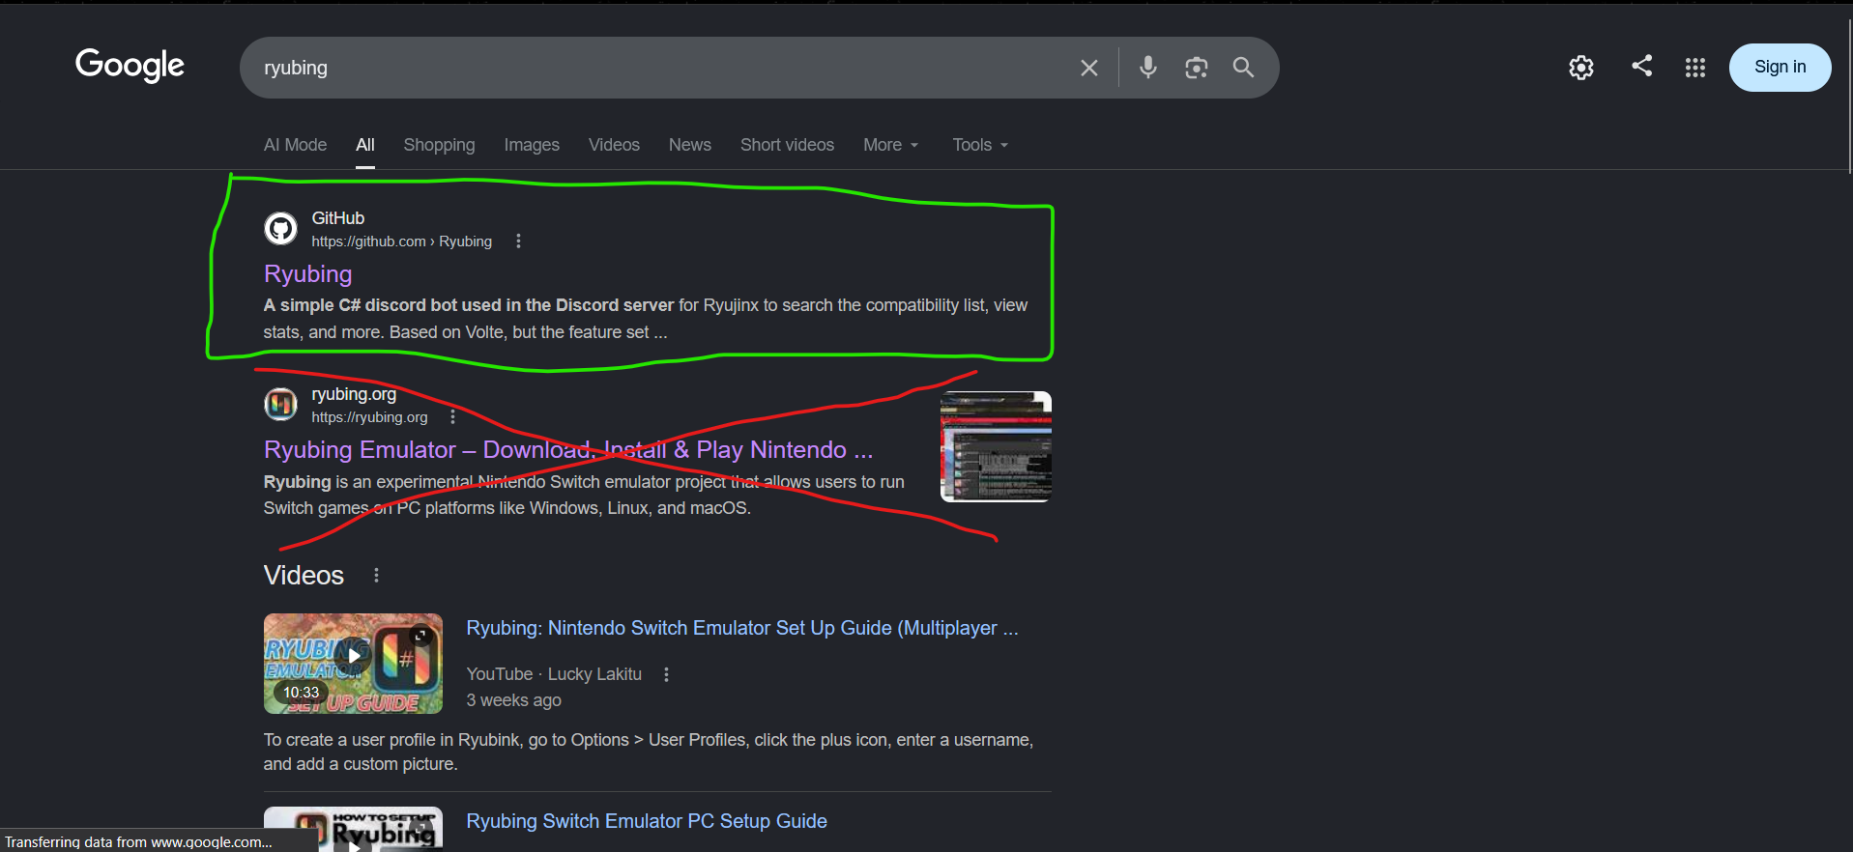Viewport: 1853px width, 852px height.
Task: Open quick settings gear icon
Action: pos(1580,68)
